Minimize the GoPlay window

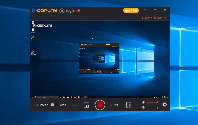pos(155,10)
